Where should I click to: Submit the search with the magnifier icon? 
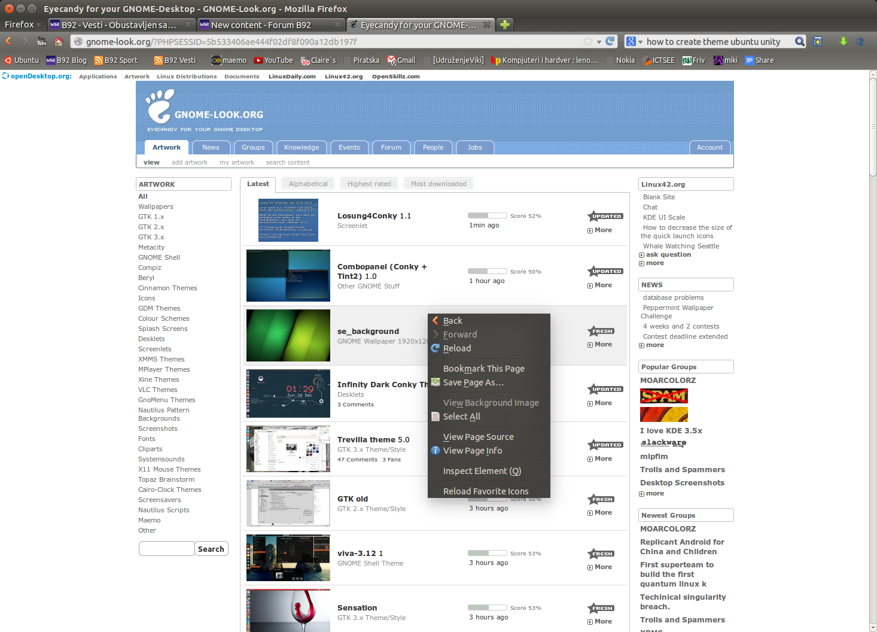tap(799, 41)
